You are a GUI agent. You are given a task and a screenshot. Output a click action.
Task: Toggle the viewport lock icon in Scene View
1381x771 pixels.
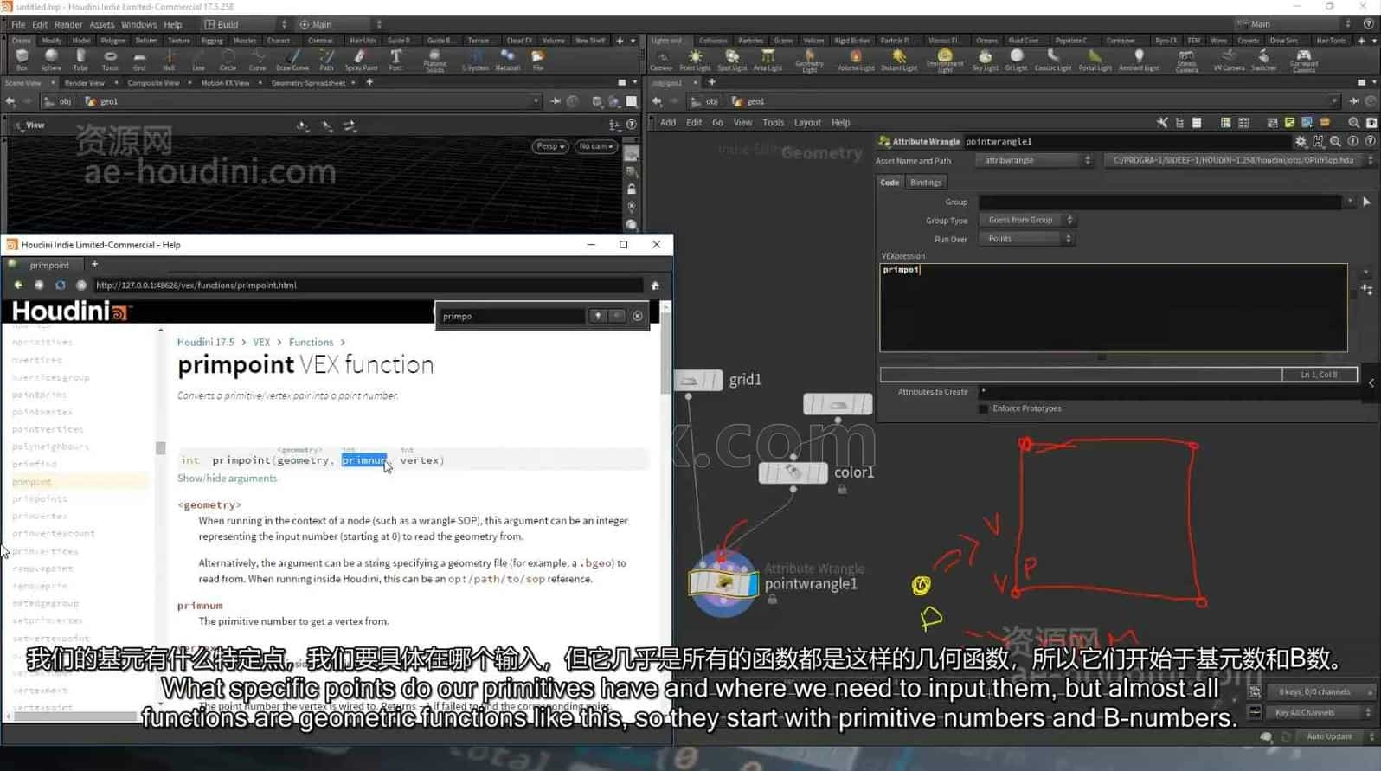[632, 190]
